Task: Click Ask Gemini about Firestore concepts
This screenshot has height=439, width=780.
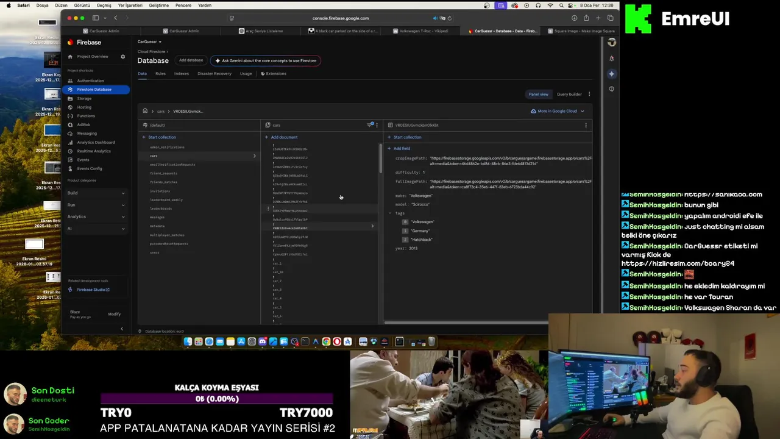Action: click(x=266, y=60)
